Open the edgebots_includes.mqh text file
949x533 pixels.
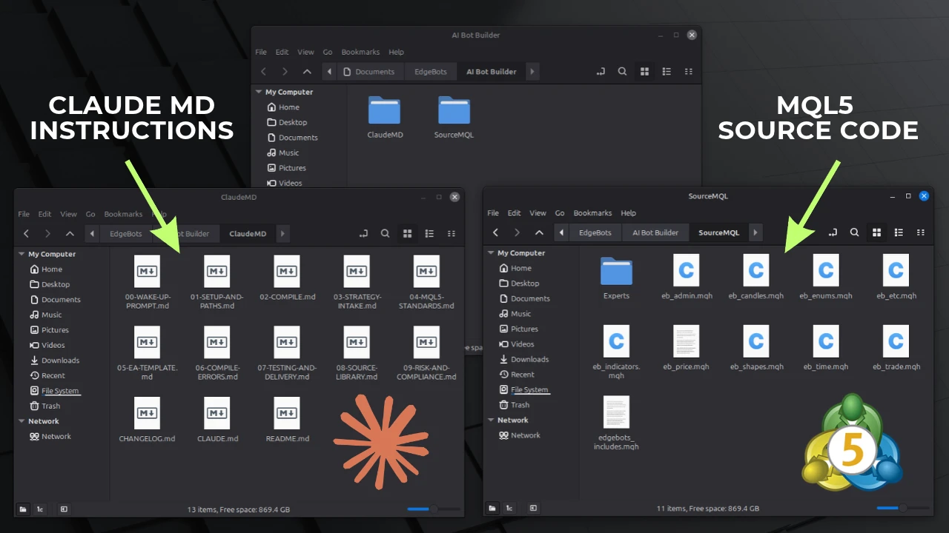[616, 412]
